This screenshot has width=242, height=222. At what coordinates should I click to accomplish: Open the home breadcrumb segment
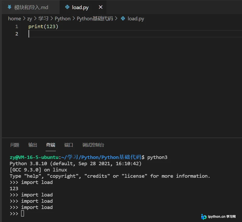(15, 19)
